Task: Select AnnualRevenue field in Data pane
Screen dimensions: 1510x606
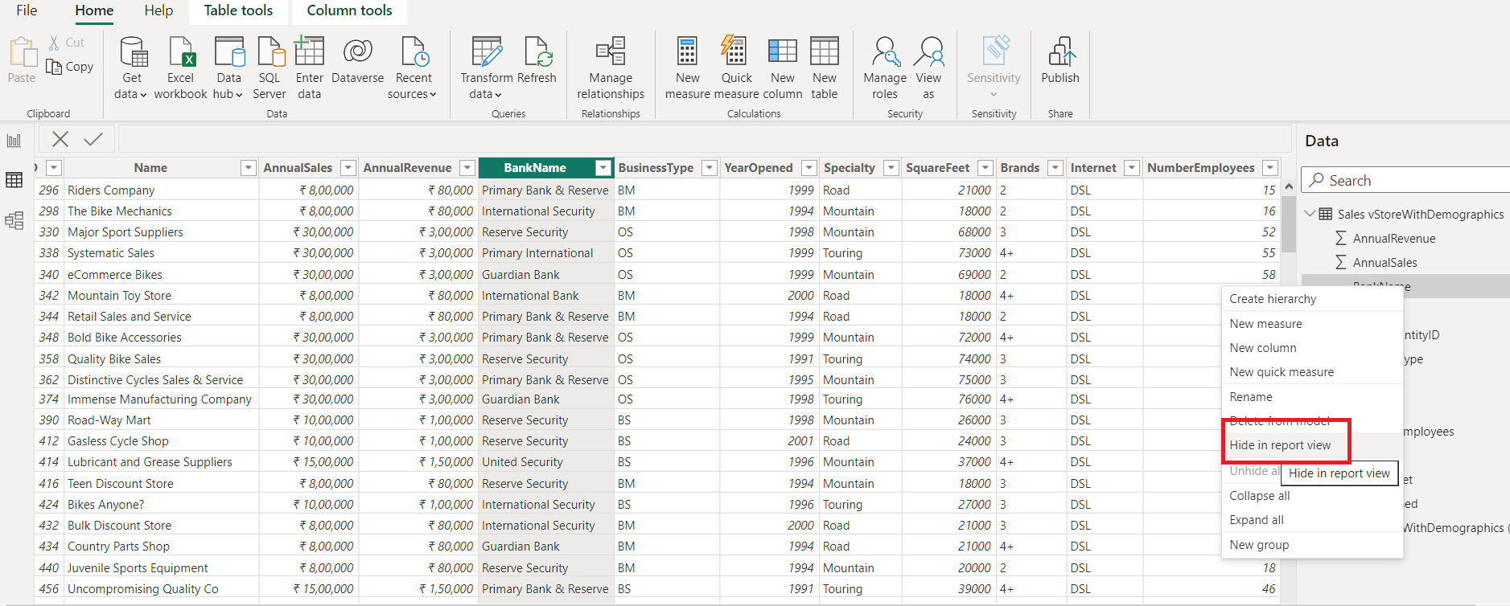Action: pyautogui.click(x=1393, y=239)
